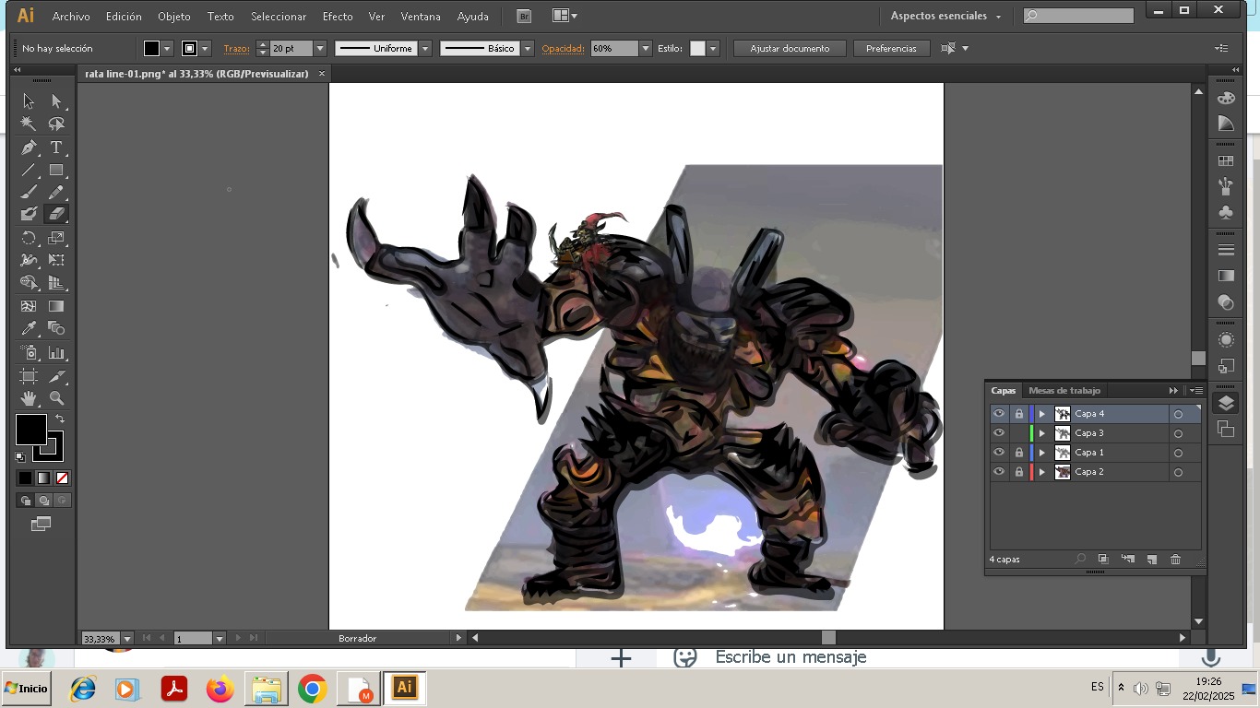Open the Ventana menu
This screenshot has width=1260, height=708.
click(x=421, y=17)
